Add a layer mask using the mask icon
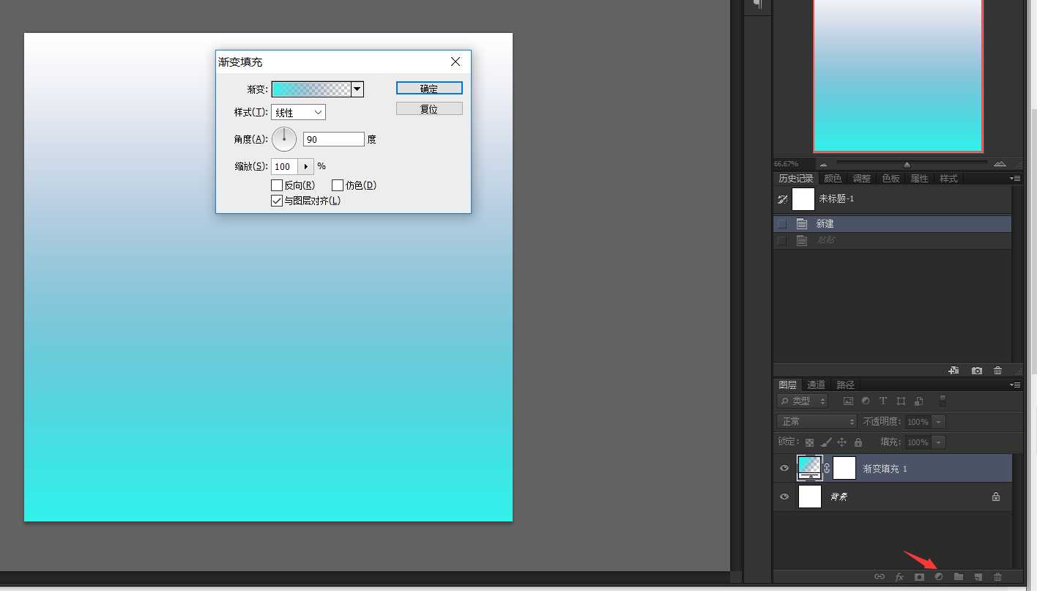This screenshot has height=591, width=1037. pyautogui.click(x=919, y=577)
